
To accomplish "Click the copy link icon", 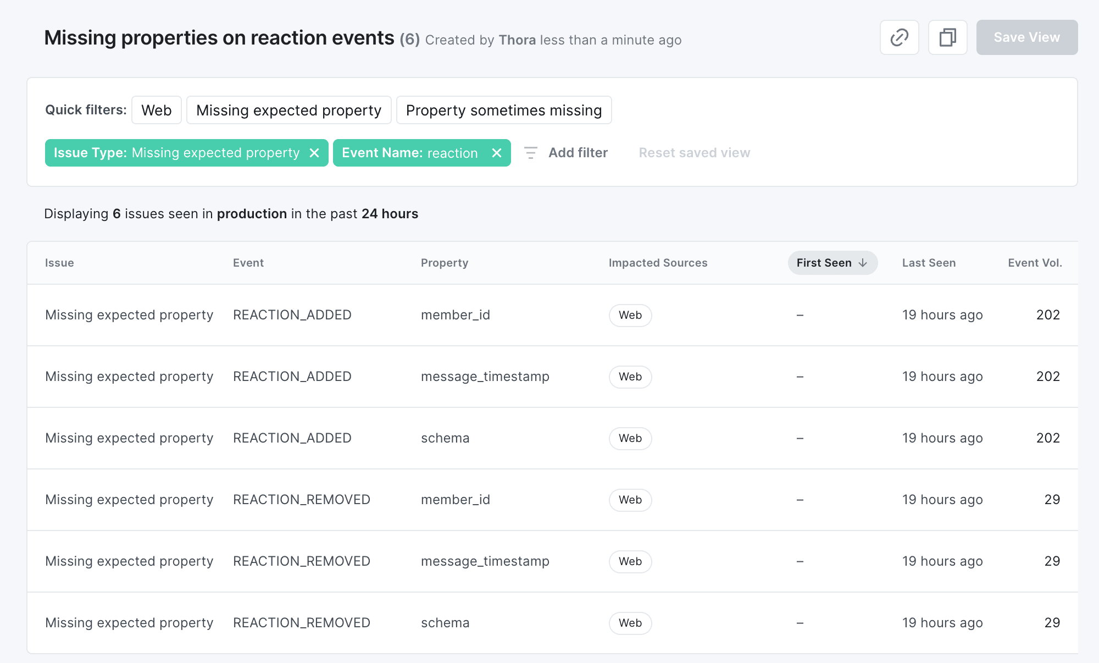I will coord(900,37).
